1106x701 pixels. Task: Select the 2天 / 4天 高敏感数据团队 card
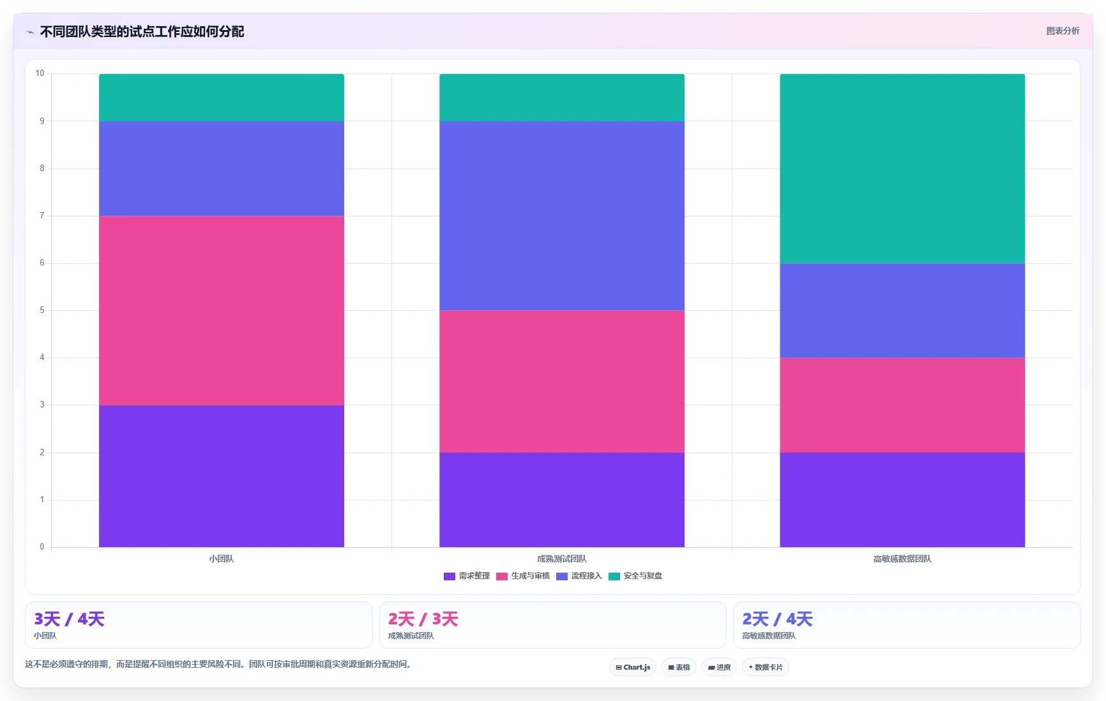907,625
